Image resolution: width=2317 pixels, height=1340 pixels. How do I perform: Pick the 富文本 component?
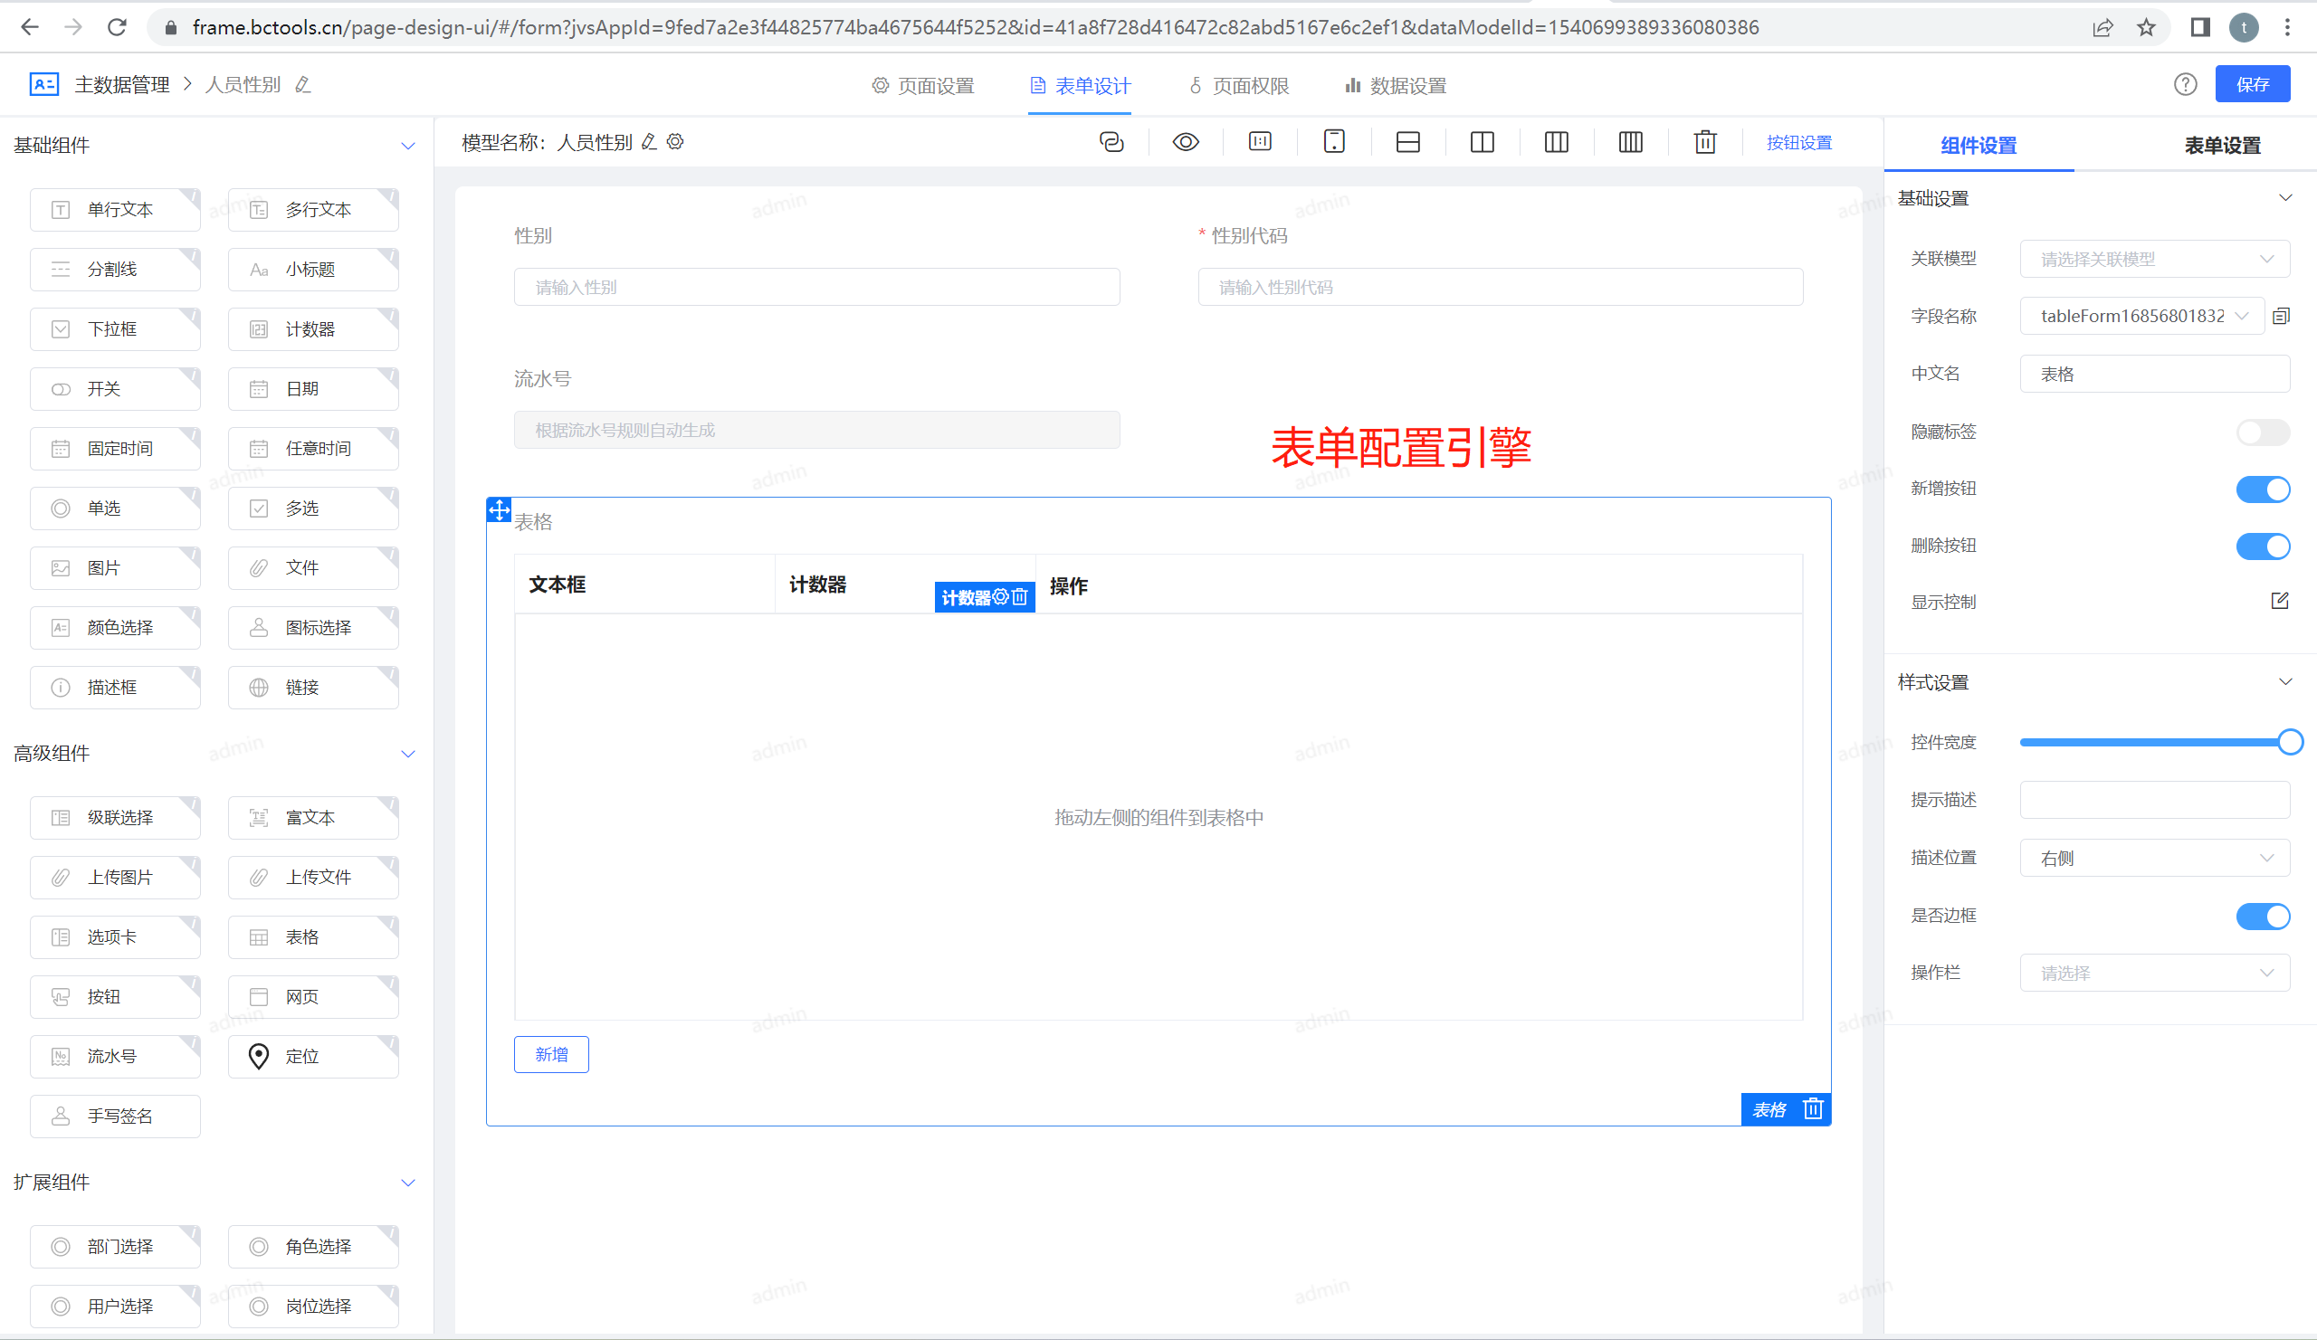(x=313, y=818)
